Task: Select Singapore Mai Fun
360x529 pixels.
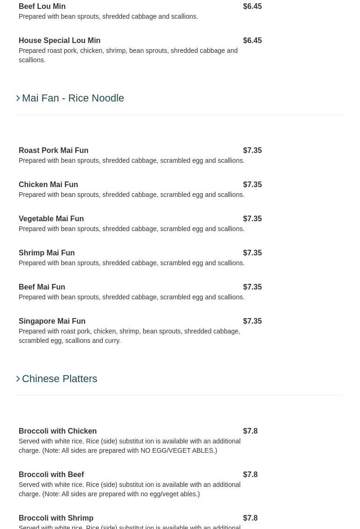Action: pos(52,321)
